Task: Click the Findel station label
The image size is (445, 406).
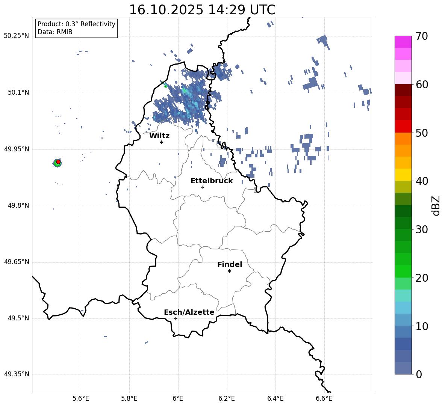Action: pos(230,264)
